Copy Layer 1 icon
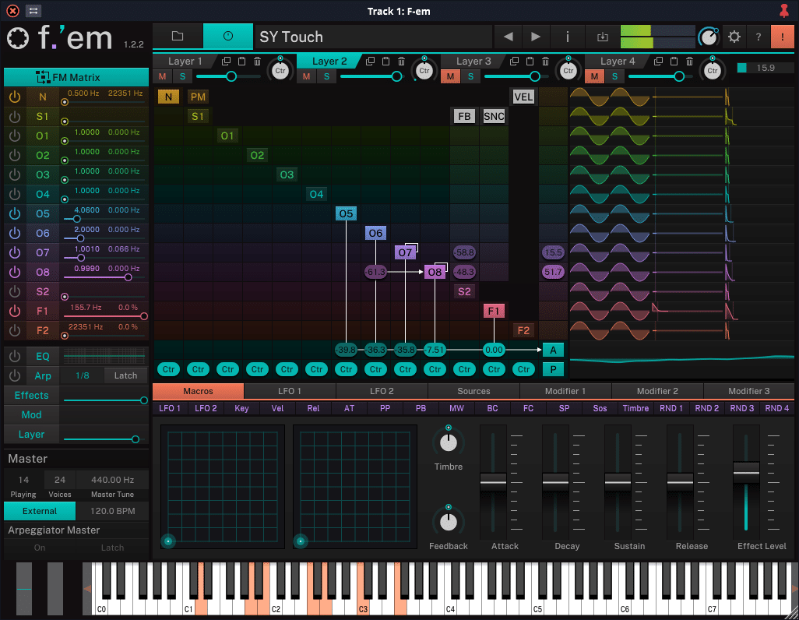This screenshot has width=799, height=620. 227,62
